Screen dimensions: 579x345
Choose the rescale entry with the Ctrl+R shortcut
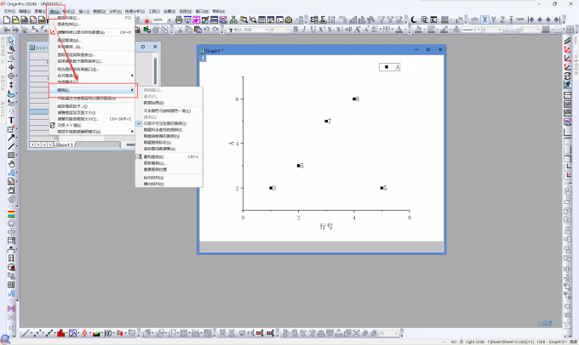point(92,32)
